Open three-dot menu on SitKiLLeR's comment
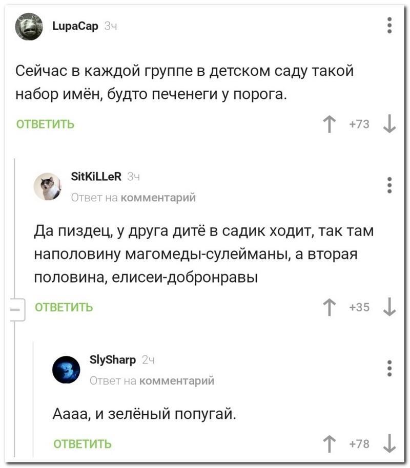Image resolution: width=410 pixels, height=468 pixels. [x=389, y=185]
